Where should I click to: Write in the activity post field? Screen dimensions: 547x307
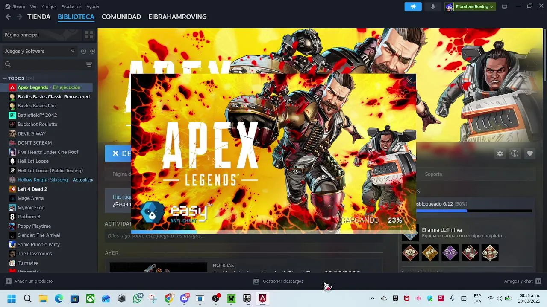244,236
